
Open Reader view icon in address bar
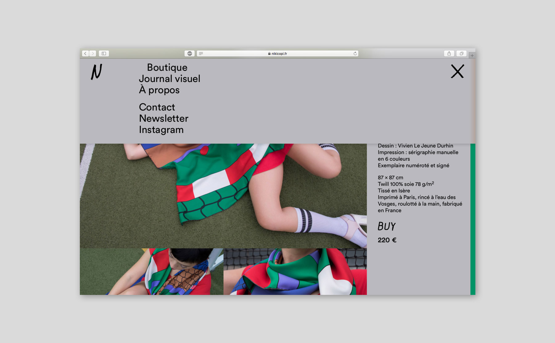click(x=201, y=54)
